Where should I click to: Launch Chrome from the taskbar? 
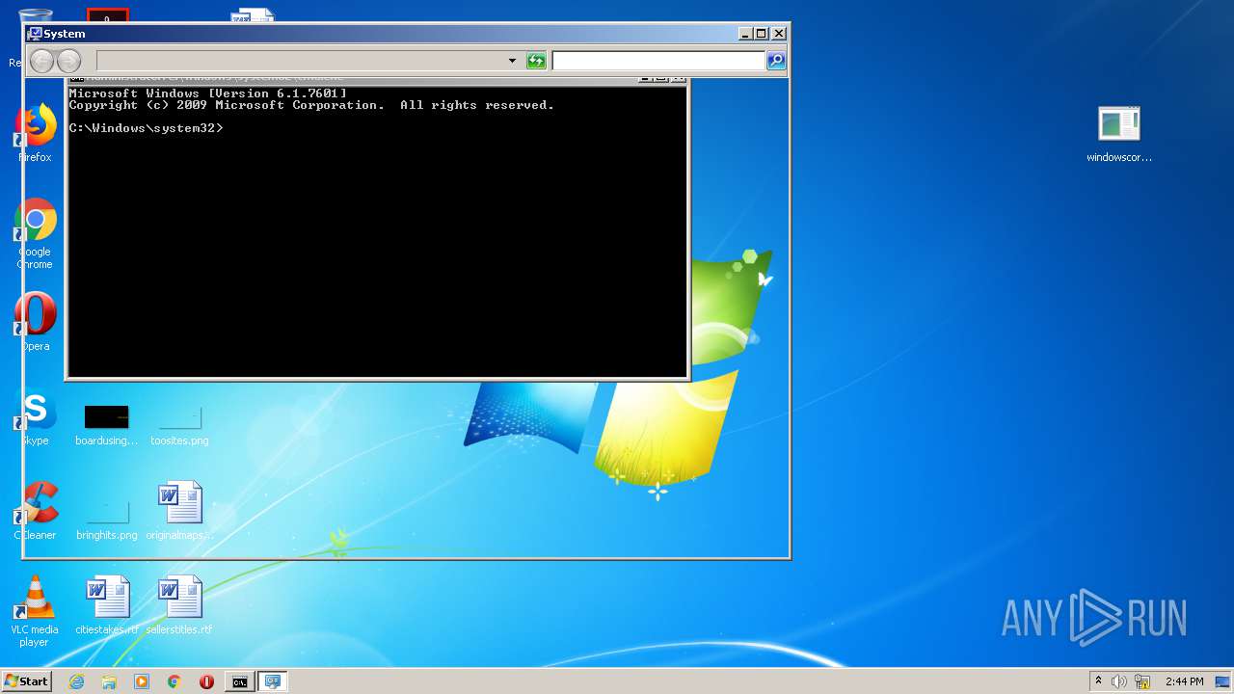click(174, 681)
